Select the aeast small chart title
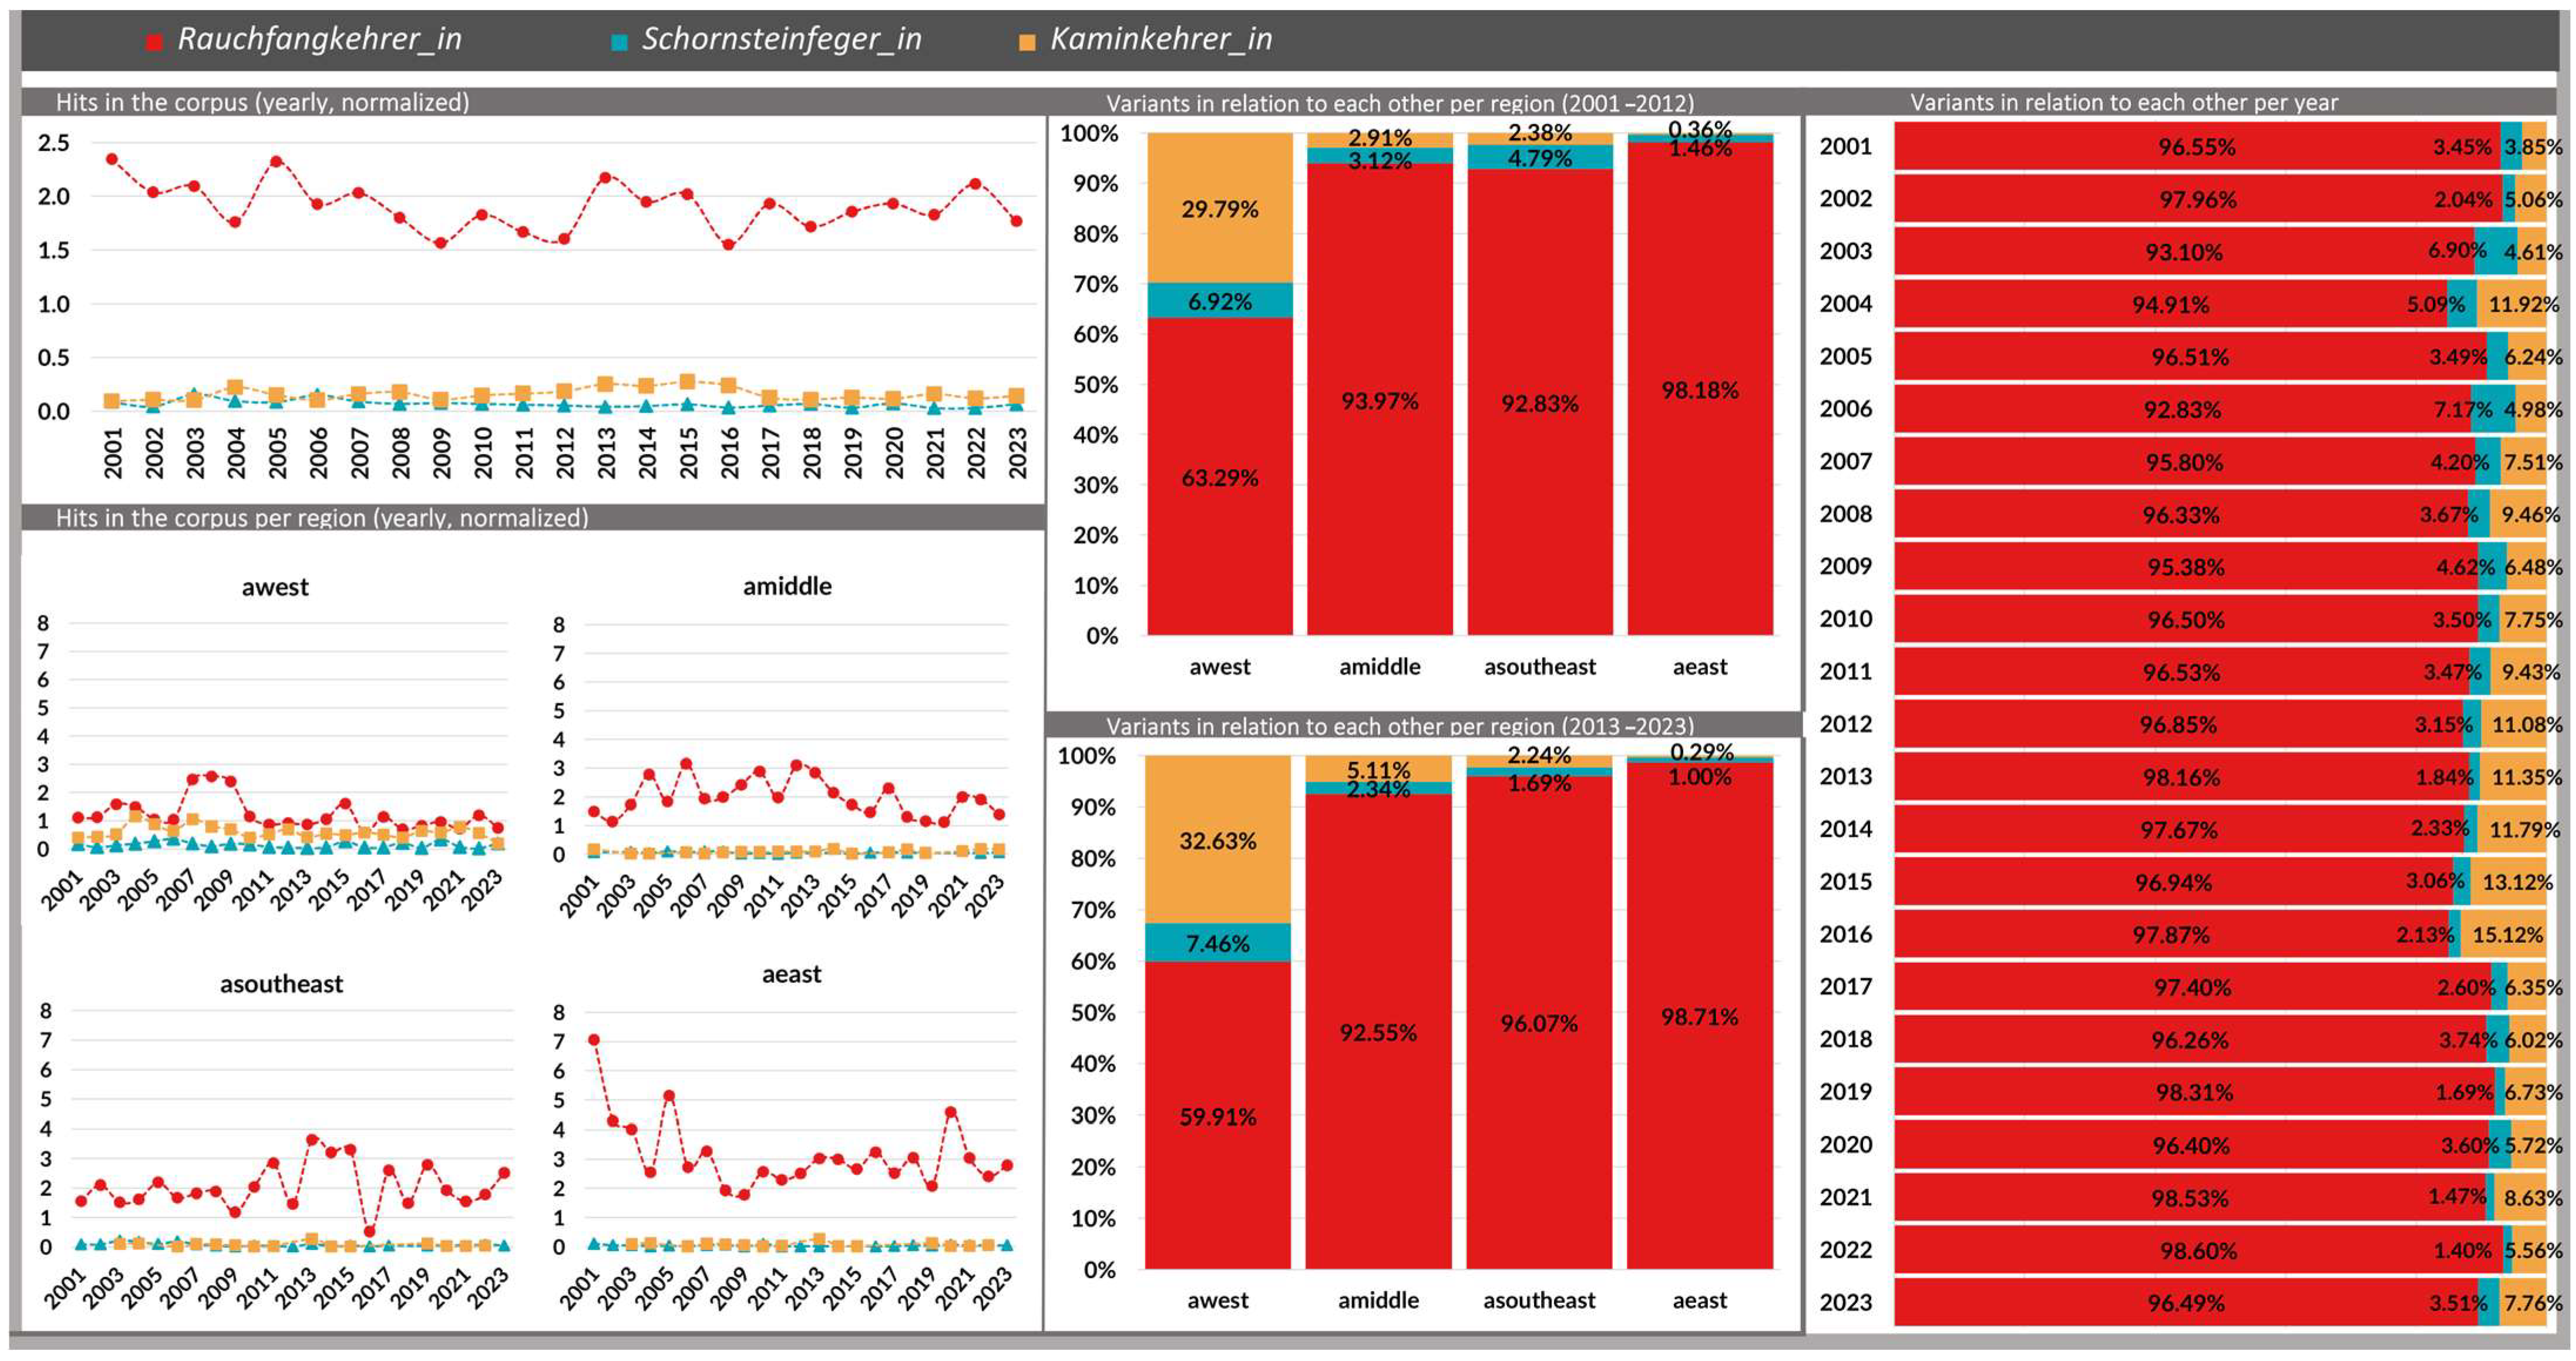The height and width of the screenshot is (1361, 2576). coord(791,974)
